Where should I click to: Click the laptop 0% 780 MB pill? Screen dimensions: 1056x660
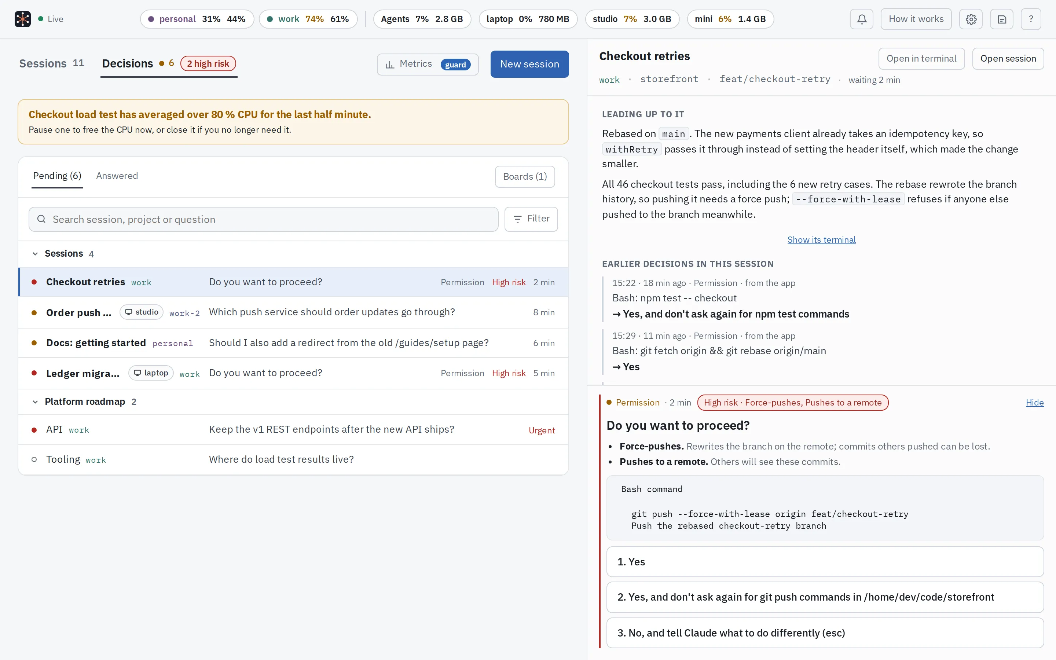(x=528, y=19)
